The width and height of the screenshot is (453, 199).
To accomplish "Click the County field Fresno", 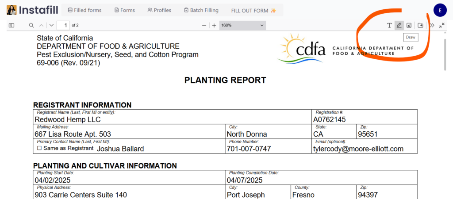I will tap(323, 195).
